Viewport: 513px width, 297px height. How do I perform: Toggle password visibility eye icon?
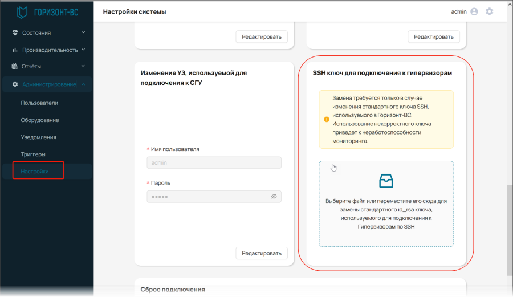[x=274, y=196]
